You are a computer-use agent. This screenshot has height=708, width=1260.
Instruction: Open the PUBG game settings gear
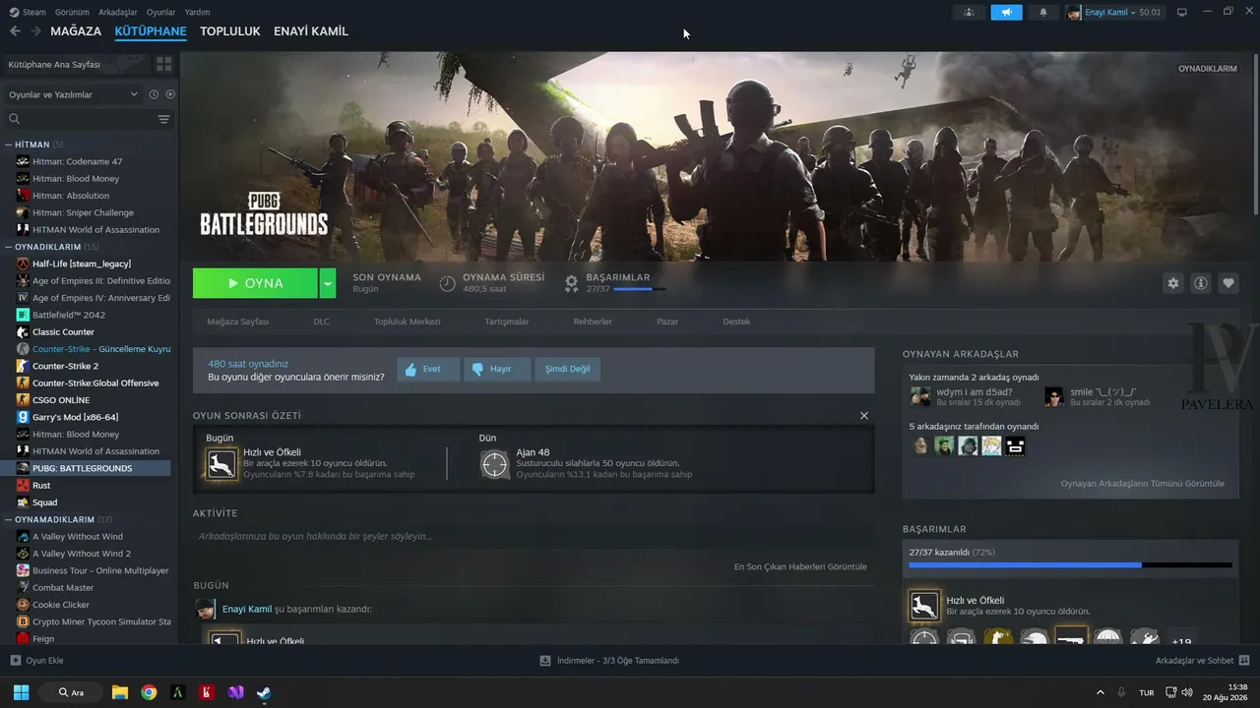(x=1173, y=283)
